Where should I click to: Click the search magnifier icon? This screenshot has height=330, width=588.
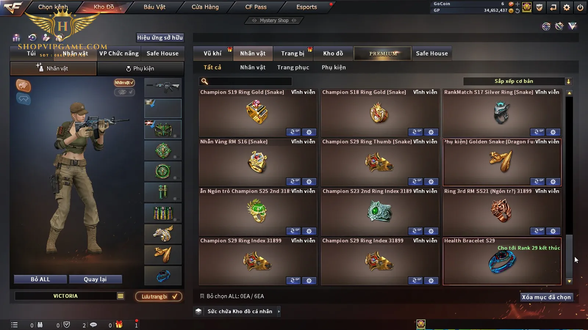click(x=205, y=81)
